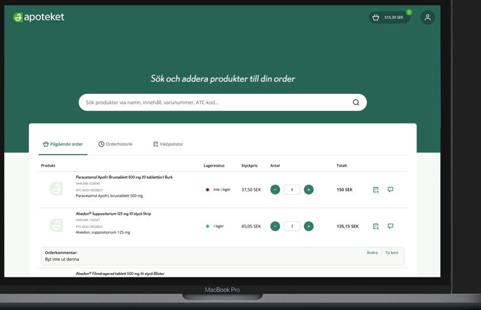Click the magnifier search icon

tap(356, 103)
